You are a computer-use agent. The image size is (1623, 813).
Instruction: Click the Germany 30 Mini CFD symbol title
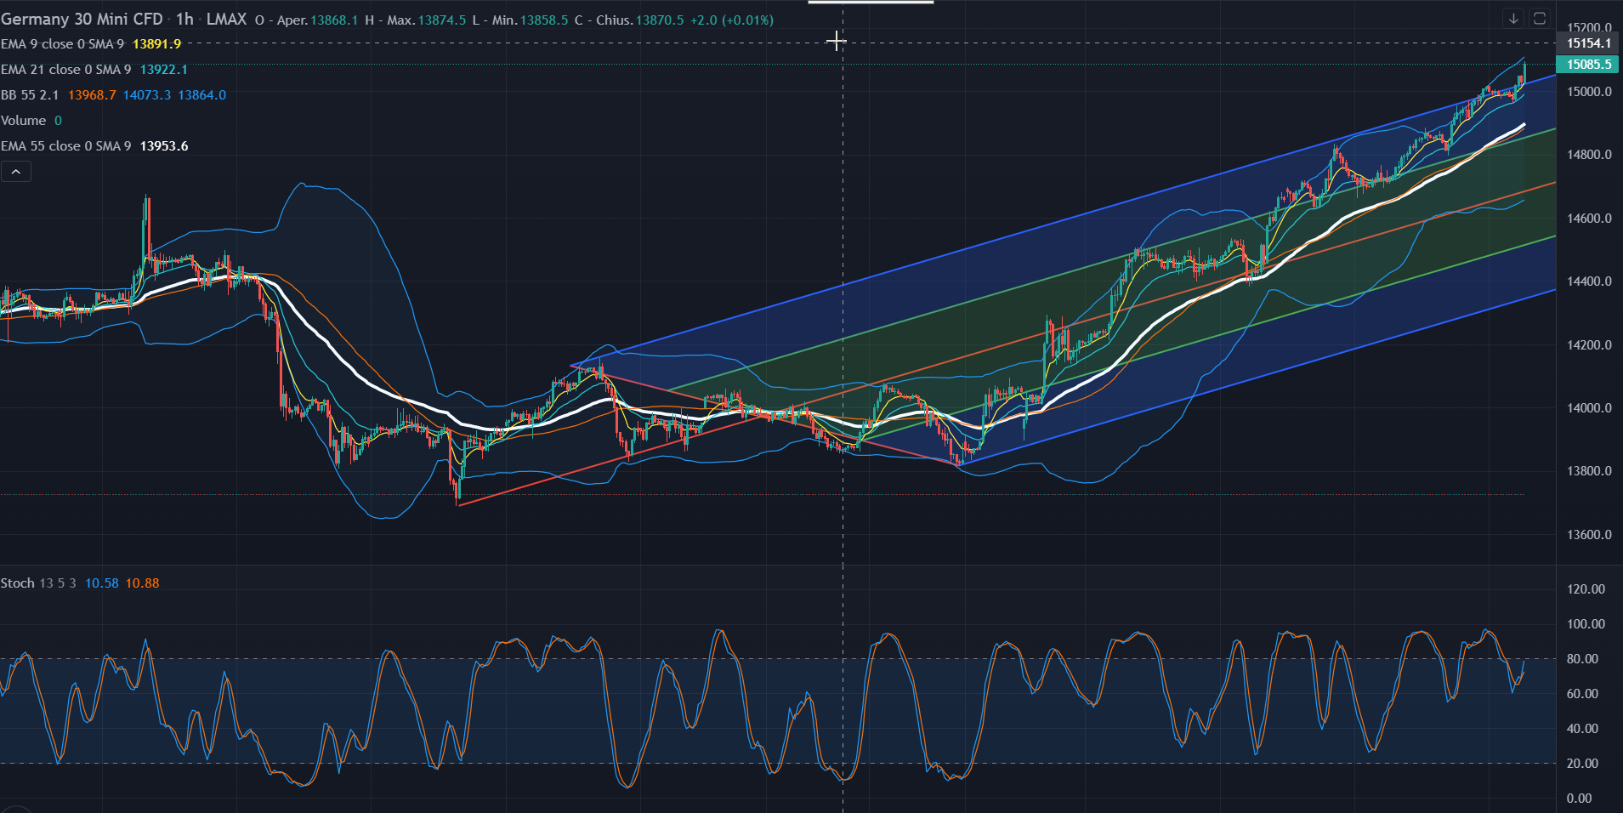point(82,19)
